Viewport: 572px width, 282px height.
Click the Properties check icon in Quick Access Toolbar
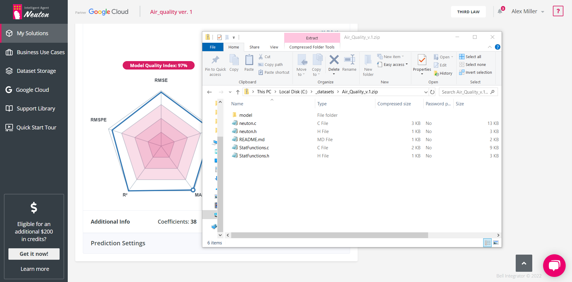[x=219, y=37]
